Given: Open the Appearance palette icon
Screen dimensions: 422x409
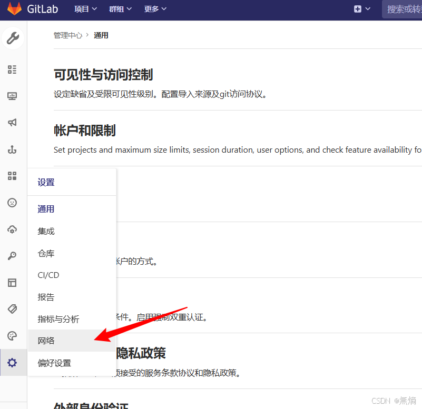Looking at the screenshot, I should tap(12, 336).
